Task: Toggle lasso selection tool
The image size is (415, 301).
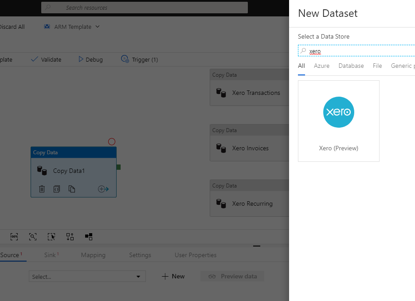Action: (x=51, y=237)
